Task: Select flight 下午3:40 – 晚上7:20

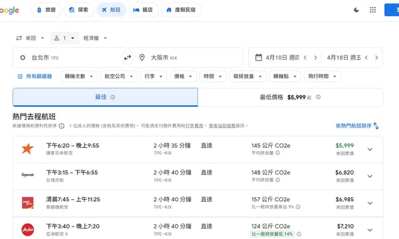Action: 198,228
